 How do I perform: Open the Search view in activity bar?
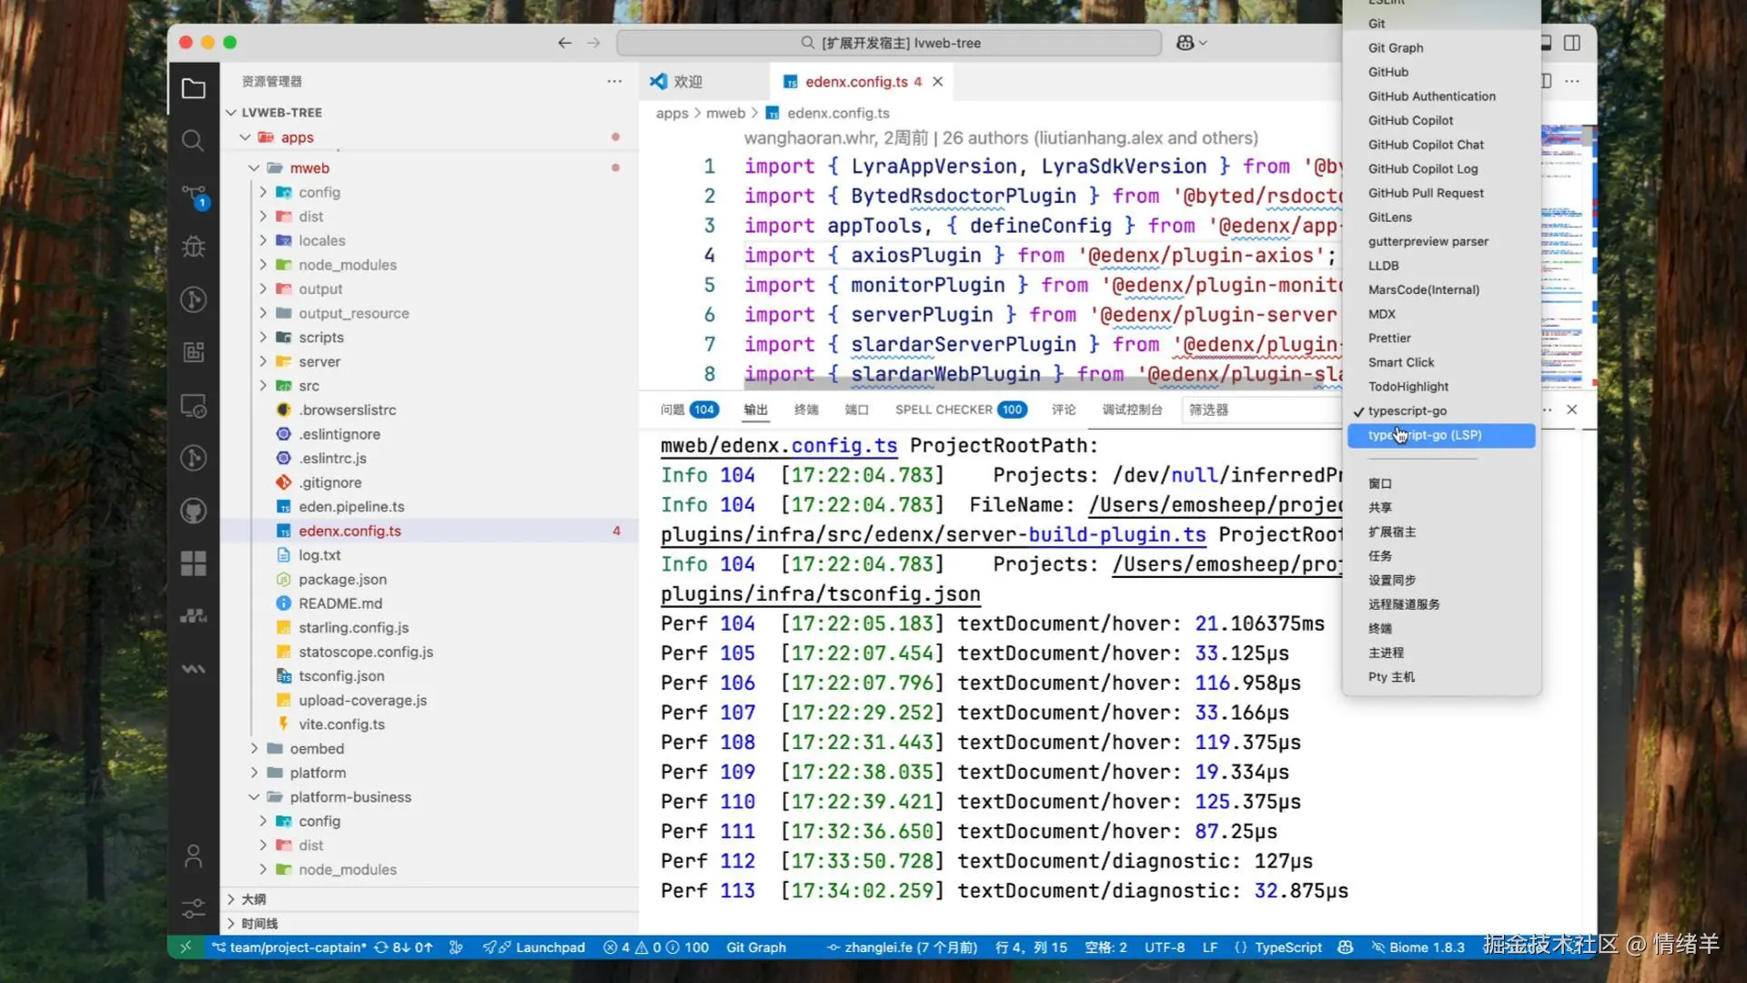coord(194,140)
